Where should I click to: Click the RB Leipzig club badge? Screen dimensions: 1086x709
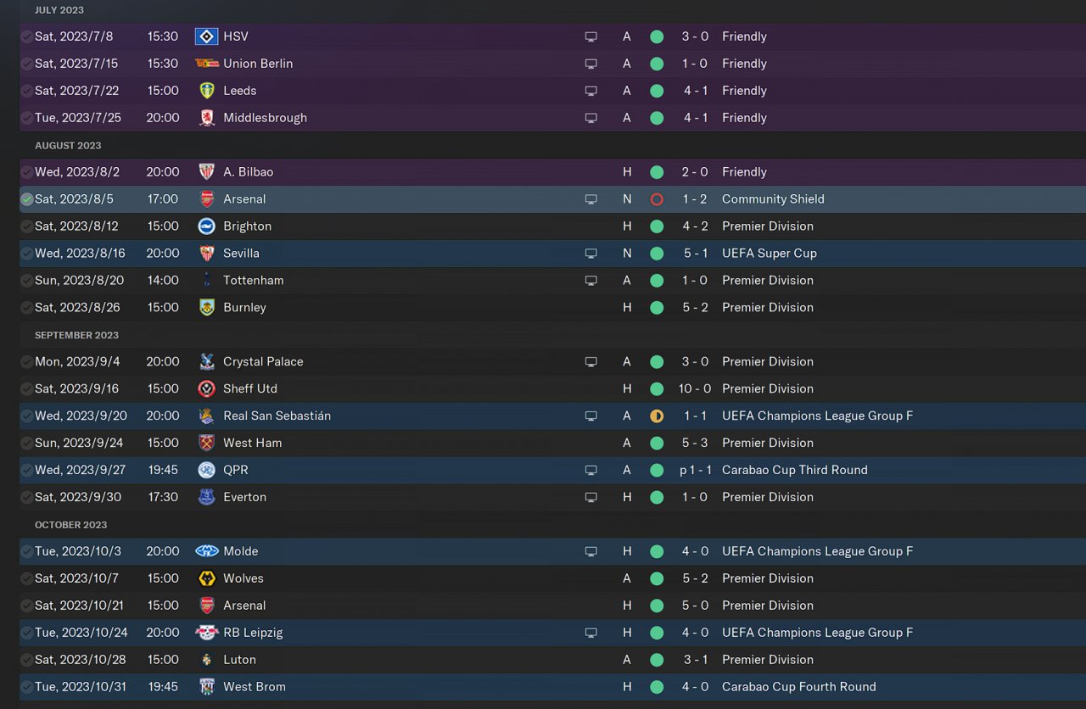pyautogui.click(x=206, y=633)
